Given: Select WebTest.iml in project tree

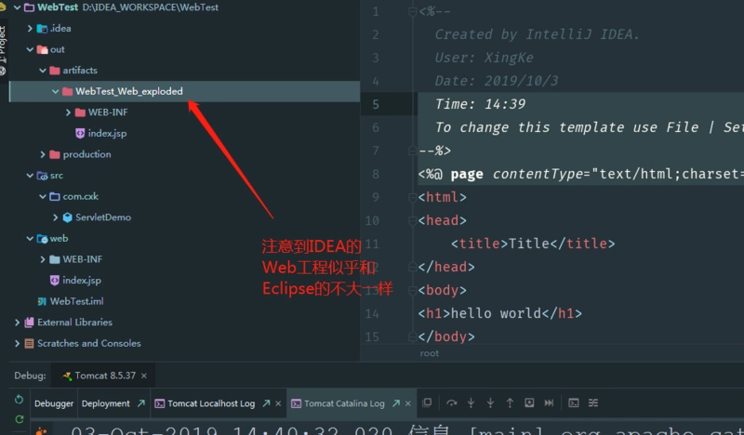Looking at the screenshot, I should coord(76,301).
